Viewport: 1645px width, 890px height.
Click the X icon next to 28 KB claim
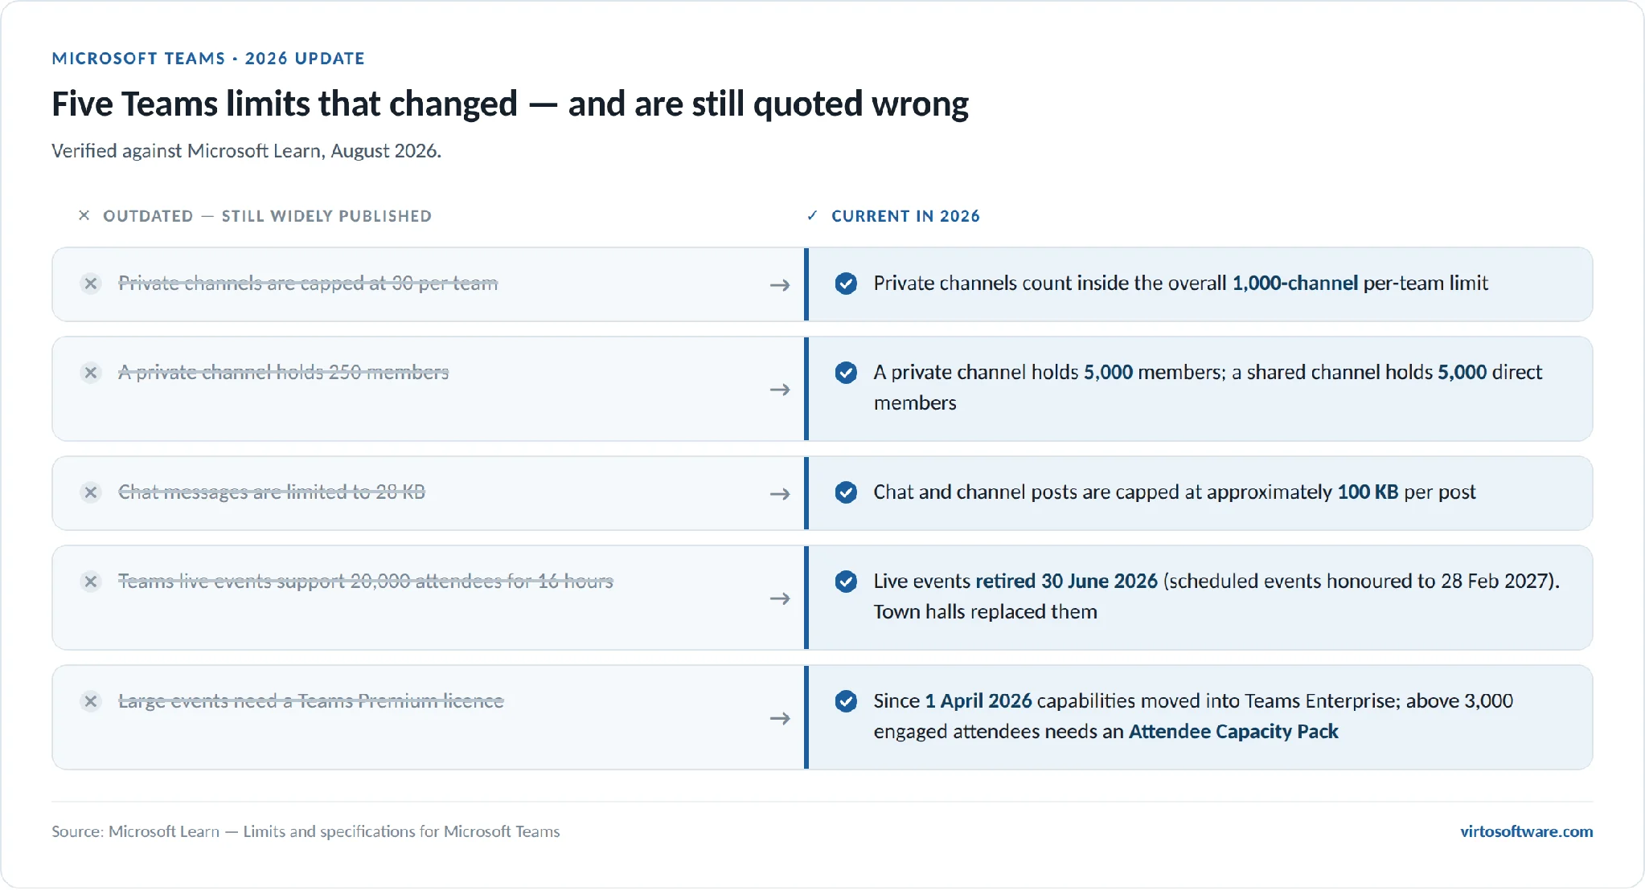pyautogui.click(x=91, y=492)
